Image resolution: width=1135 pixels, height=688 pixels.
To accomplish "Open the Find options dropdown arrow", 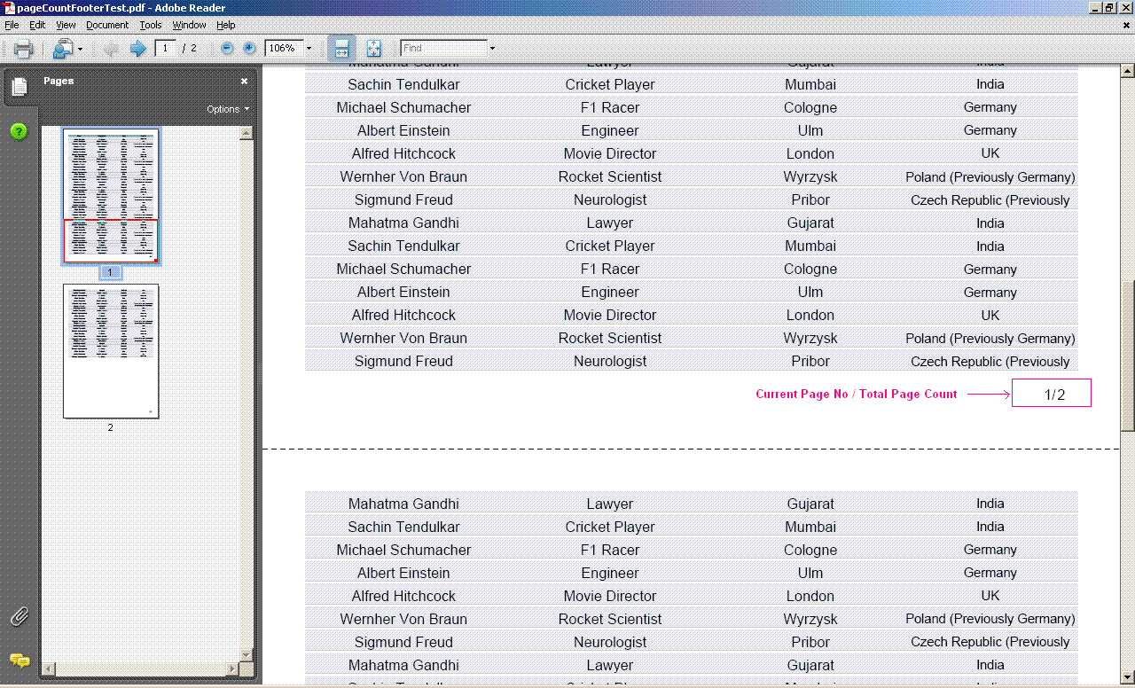I will 493,49.
